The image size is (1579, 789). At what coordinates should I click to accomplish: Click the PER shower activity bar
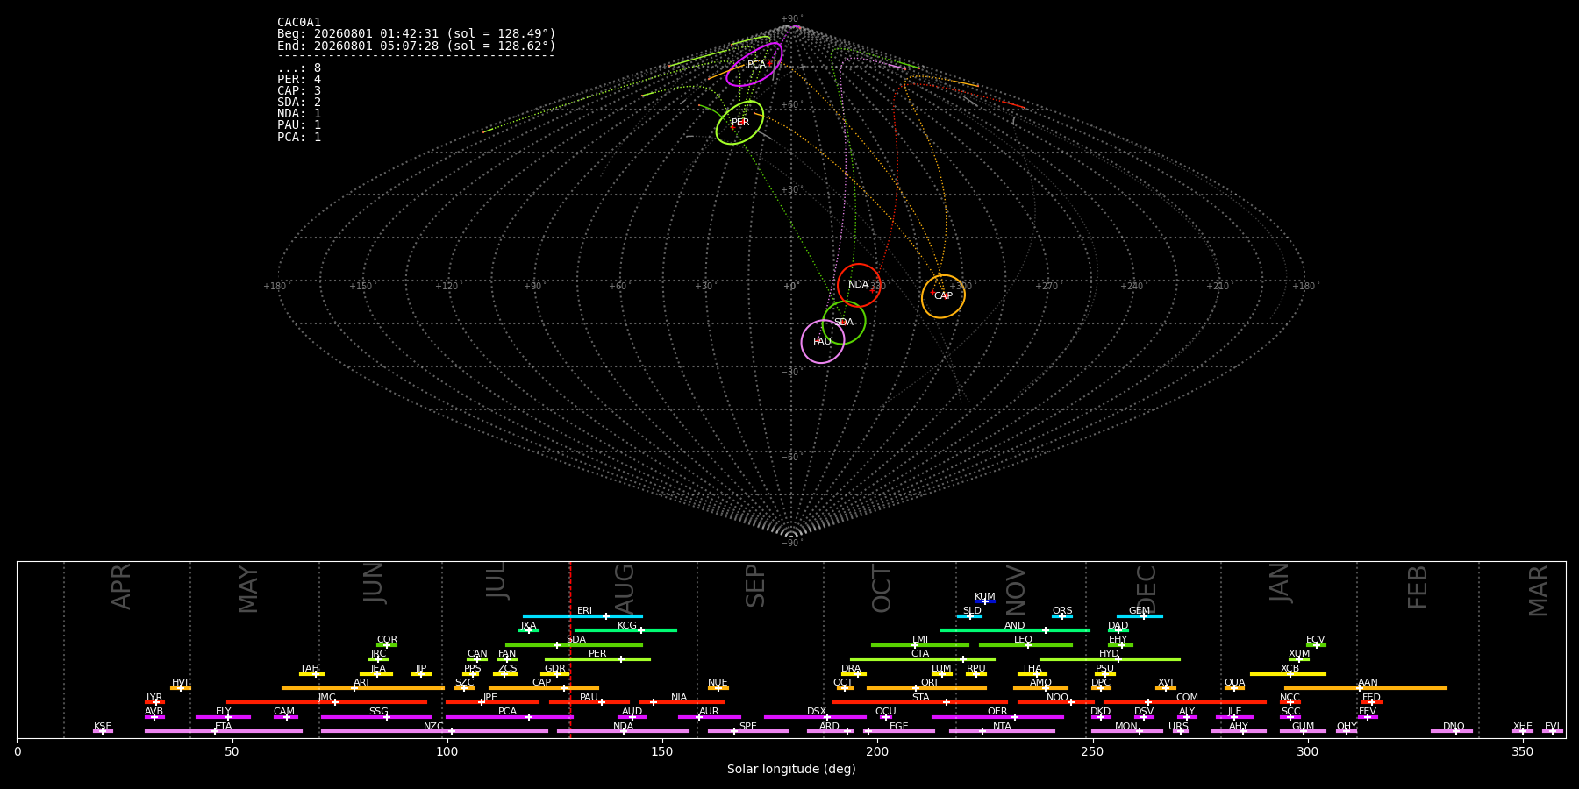point(597,659)
